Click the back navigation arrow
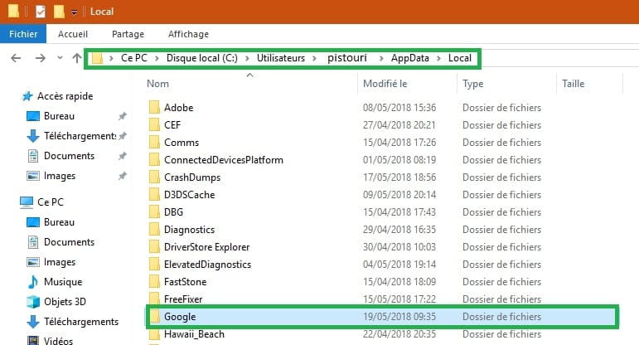 click(x=16, y=58)
